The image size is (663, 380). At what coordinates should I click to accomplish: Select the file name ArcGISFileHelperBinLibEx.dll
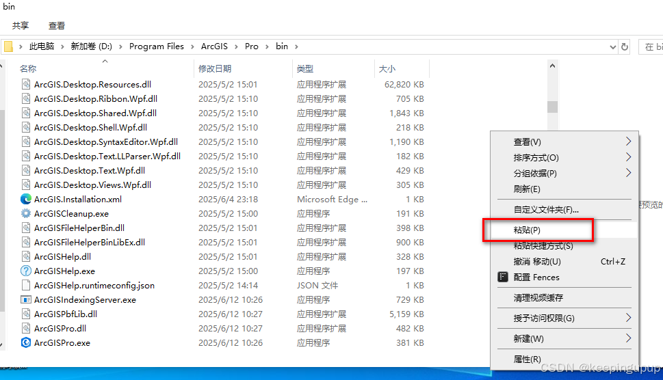point(90,243)
